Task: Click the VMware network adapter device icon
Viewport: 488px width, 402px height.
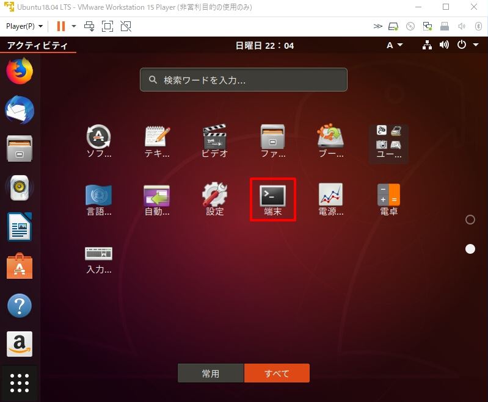Action: tap(428, 26)
